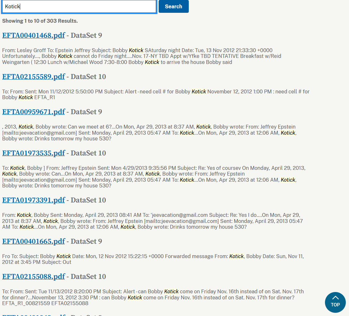Click 'DataSet 9' label beside EFTA00401665.pdf
The image size is (349, 316).
(86, 241)
